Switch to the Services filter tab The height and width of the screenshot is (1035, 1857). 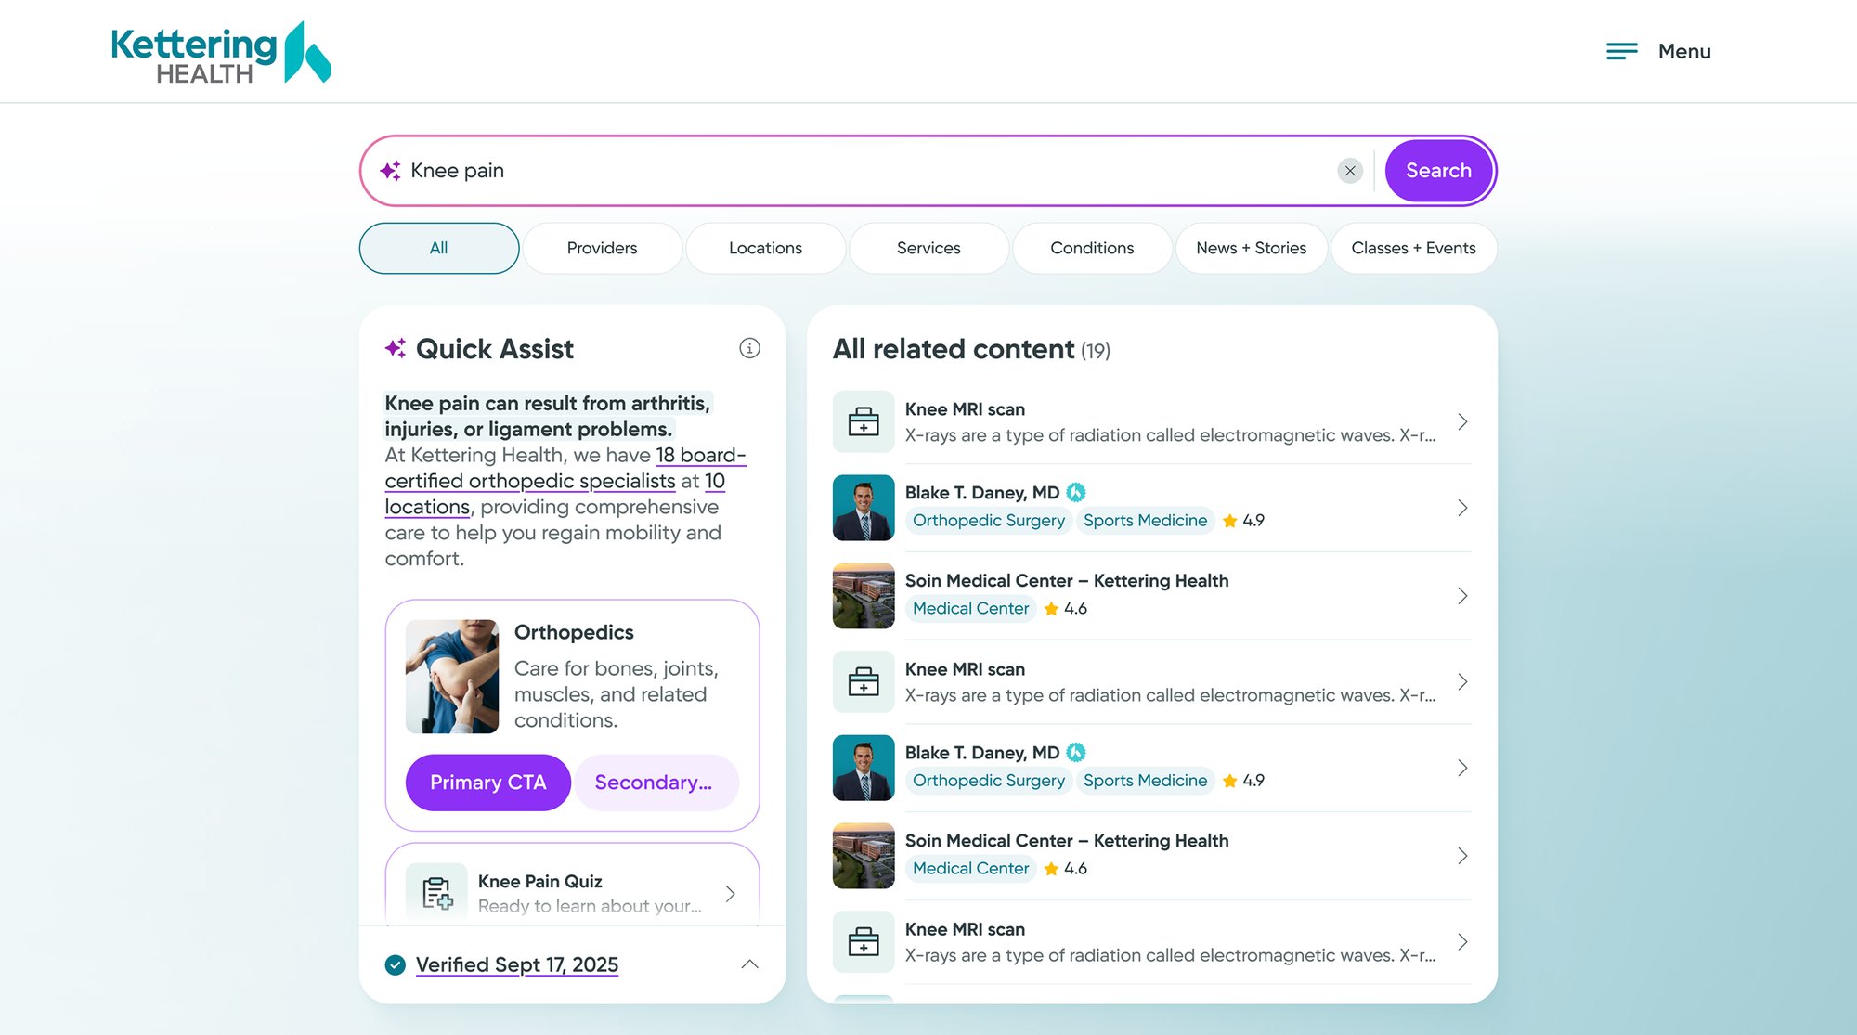coord(929,248)
